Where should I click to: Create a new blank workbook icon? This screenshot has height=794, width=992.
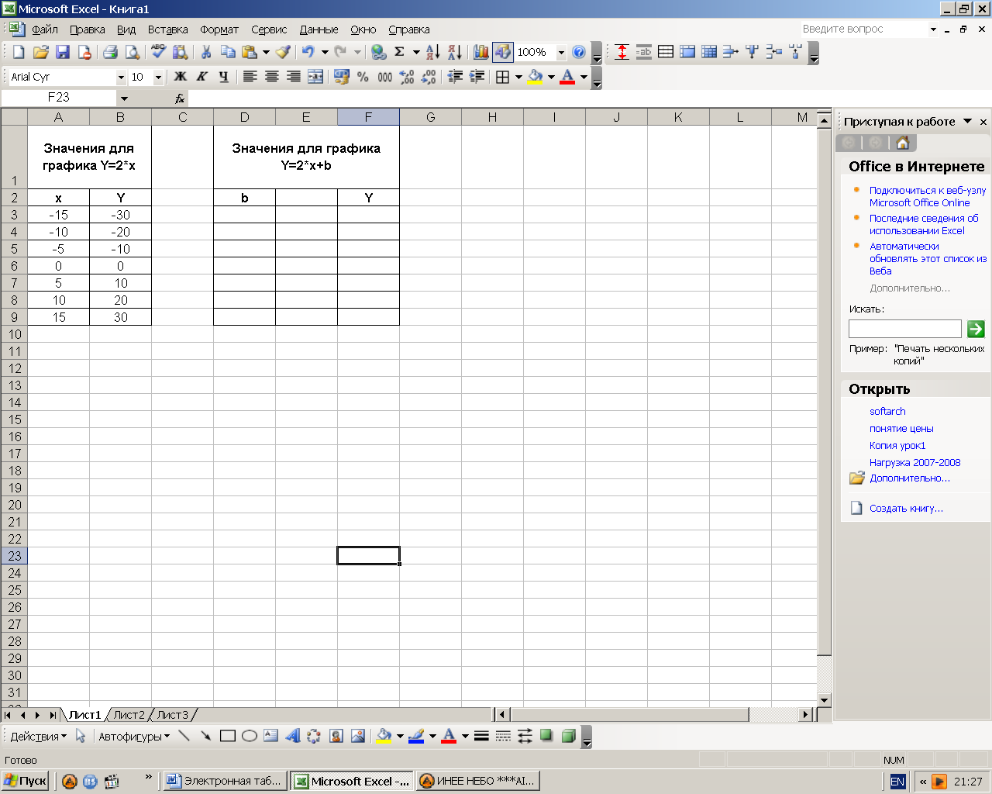click(19, 52)
